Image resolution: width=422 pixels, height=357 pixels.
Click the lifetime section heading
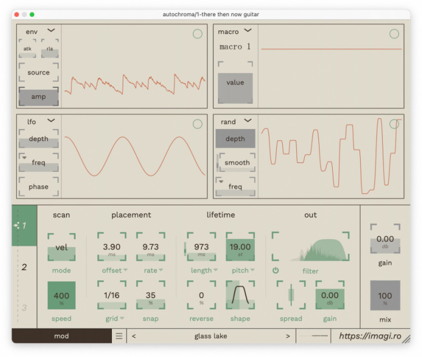pos(221,215)
